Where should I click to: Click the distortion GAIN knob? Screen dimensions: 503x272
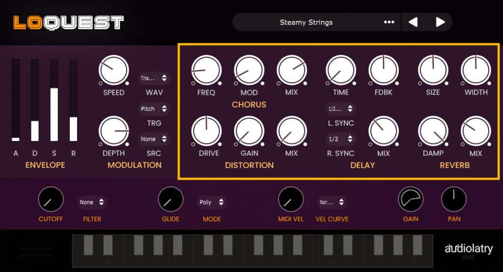pos(249,131)
